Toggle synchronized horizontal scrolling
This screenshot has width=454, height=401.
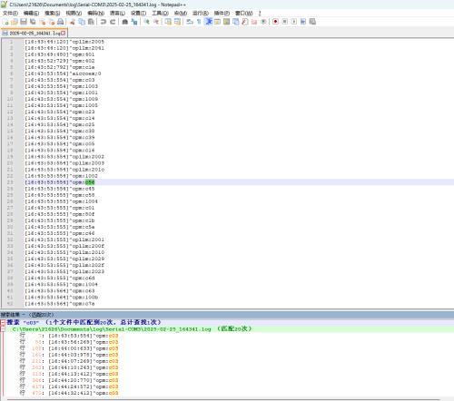(177, 22)
